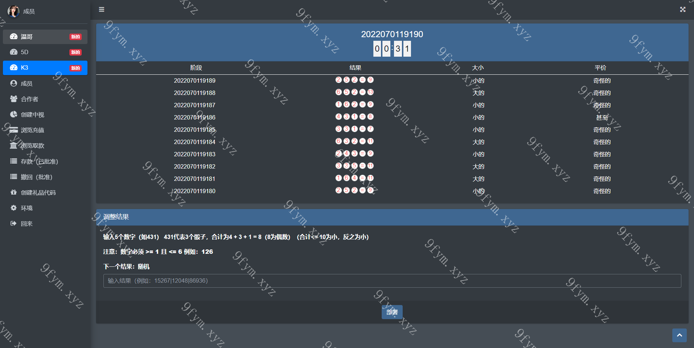The image size is (694, 348).
Task: Click period 2022070119182 in the table
Action: pos(194,166)
